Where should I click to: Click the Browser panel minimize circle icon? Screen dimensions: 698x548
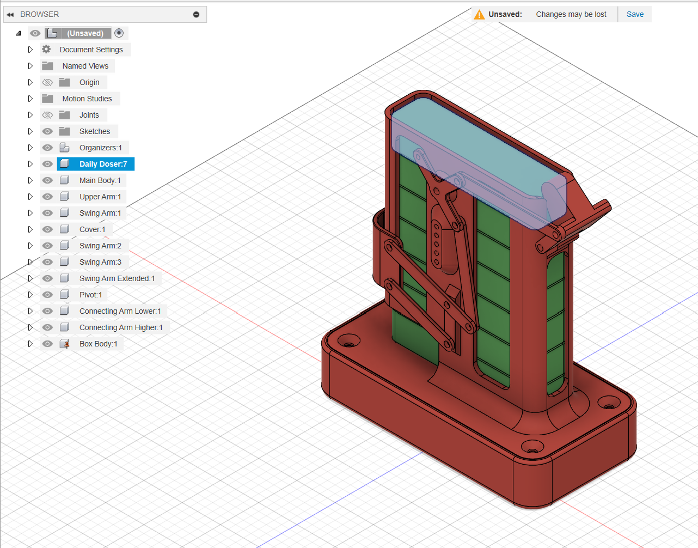click(x=196, y=14)
